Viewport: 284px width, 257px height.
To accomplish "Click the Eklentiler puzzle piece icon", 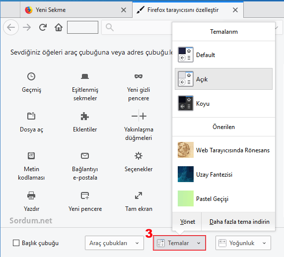I will click(85, 116).
